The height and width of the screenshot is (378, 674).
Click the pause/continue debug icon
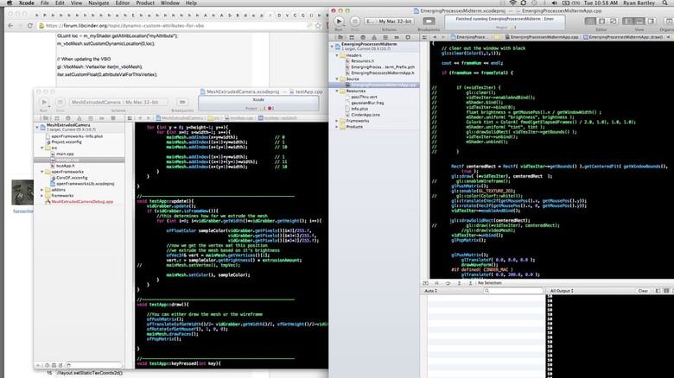[436, 283]
